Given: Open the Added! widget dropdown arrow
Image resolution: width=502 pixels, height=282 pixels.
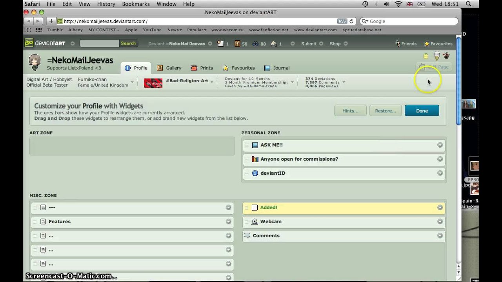Looking at the screenshot, I should pyautogui.click(x=440, y=208).
